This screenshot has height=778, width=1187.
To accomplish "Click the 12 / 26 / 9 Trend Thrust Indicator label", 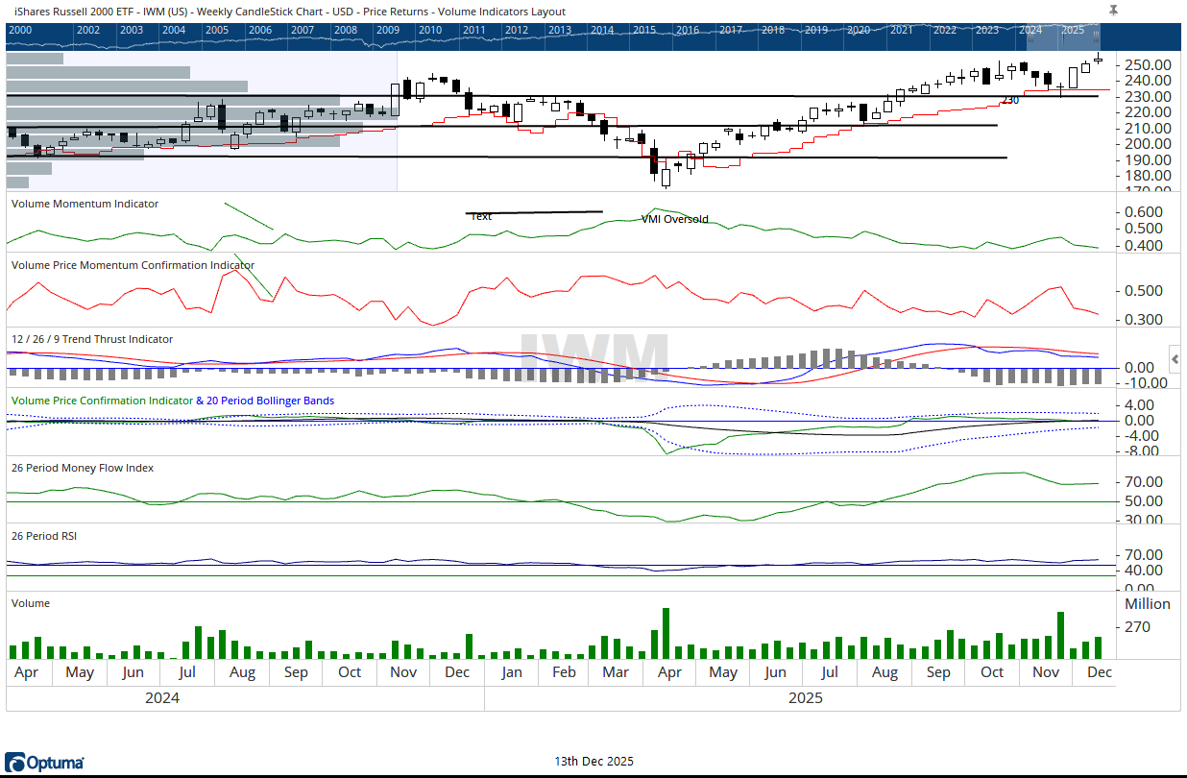I will point(92,339).
